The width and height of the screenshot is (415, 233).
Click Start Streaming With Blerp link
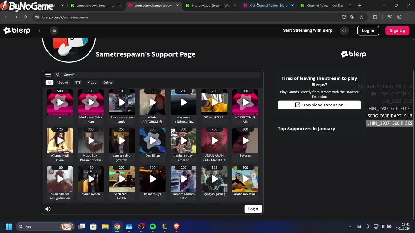click(308, 30)
